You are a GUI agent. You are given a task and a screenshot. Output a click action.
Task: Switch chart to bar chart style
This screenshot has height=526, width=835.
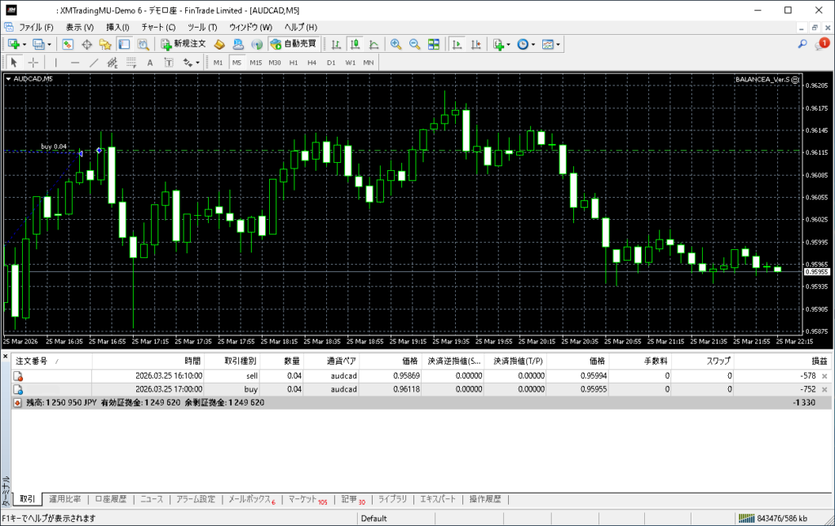[x=336, y=44]
